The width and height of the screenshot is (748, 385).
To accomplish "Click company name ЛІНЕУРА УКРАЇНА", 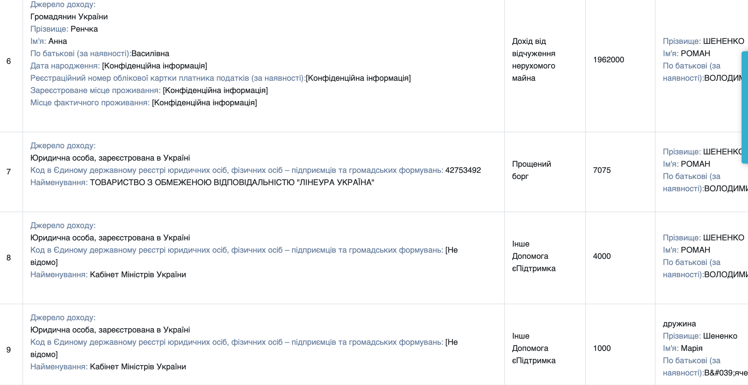I will tap(232, 182).
